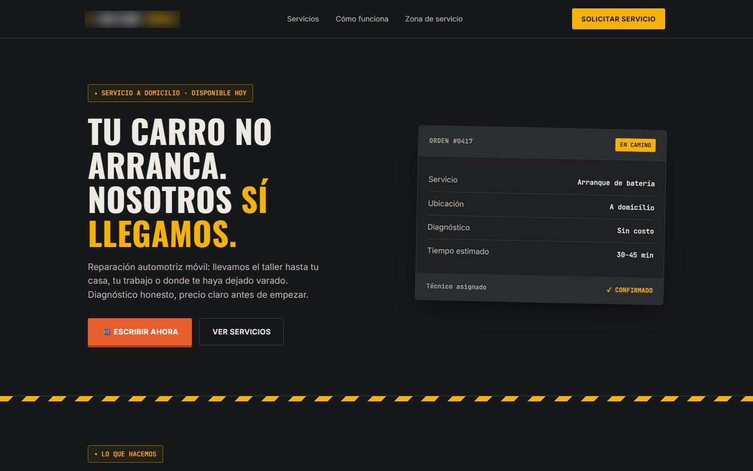Click the EN CAMINO status badge
Screen dimensions: 753x471
click(x=635, y=145)
